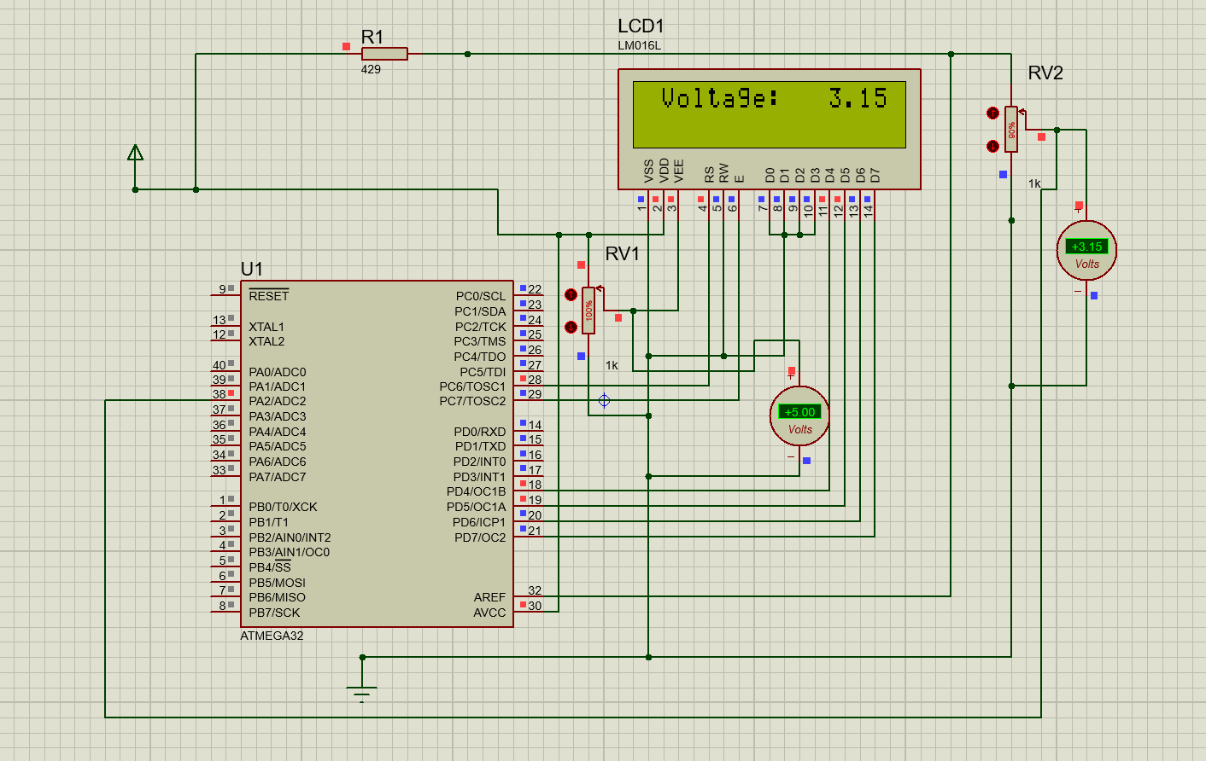
Task: Click the PD7/OC2 pin label
Action: pyautogui.click(x=479, y=537)
